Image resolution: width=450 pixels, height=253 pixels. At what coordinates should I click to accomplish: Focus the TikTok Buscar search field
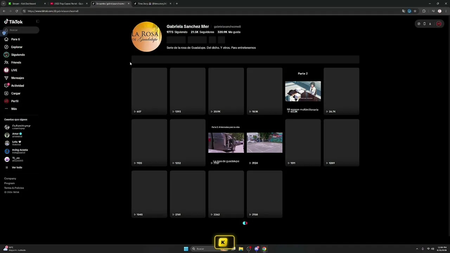(21, 30)
